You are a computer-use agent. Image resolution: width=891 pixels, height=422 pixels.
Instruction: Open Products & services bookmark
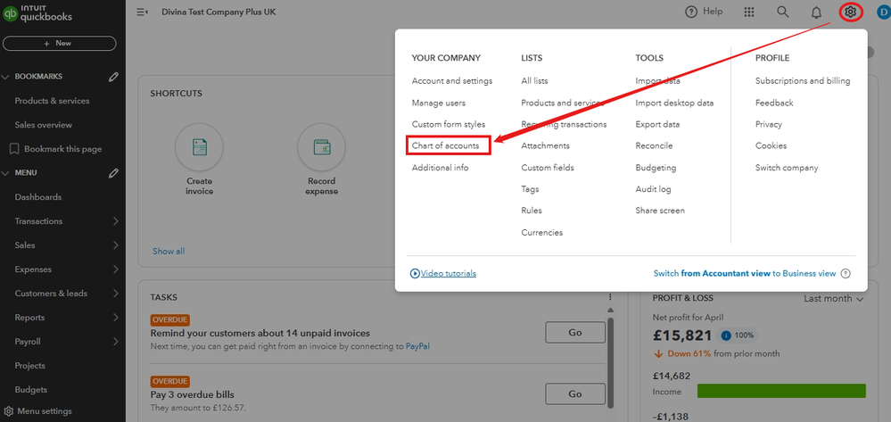[53, 101]
